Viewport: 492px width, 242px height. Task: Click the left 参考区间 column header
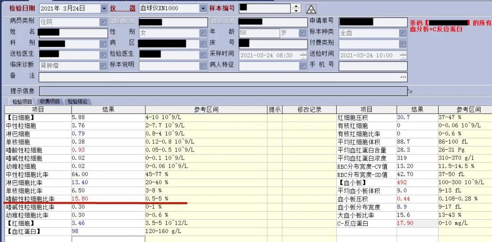click(206, 110)
